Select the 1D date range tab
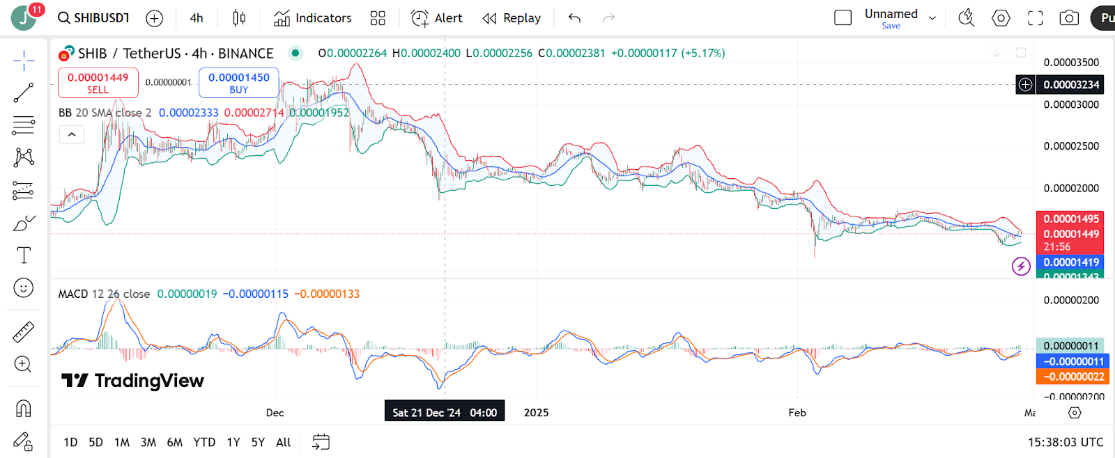Image resolution: width=1115 pixels, height=458 pixels. pos(70,442)
